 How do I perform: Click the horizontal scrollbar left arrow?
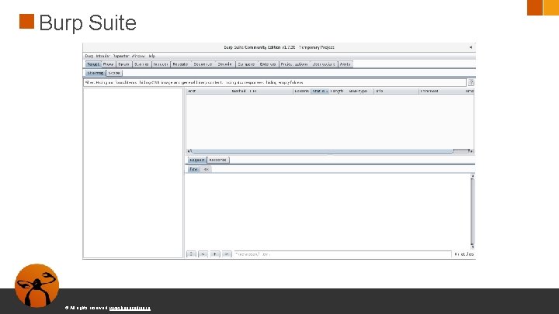189,151
